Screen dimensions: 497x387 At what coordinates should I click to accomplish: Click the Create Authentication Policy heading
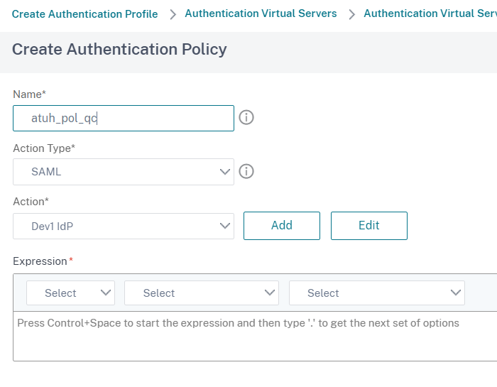point(119,50)
